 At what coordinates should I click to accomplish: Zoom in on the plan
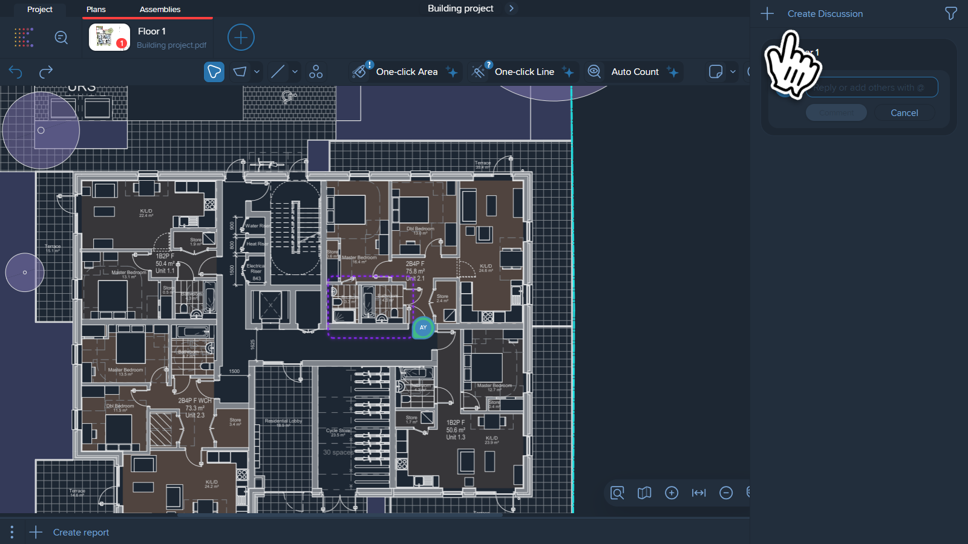click(672, 493)
